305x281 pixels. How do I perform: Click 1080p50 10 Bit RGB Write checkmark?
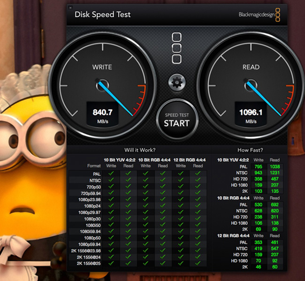pos(145,237)
